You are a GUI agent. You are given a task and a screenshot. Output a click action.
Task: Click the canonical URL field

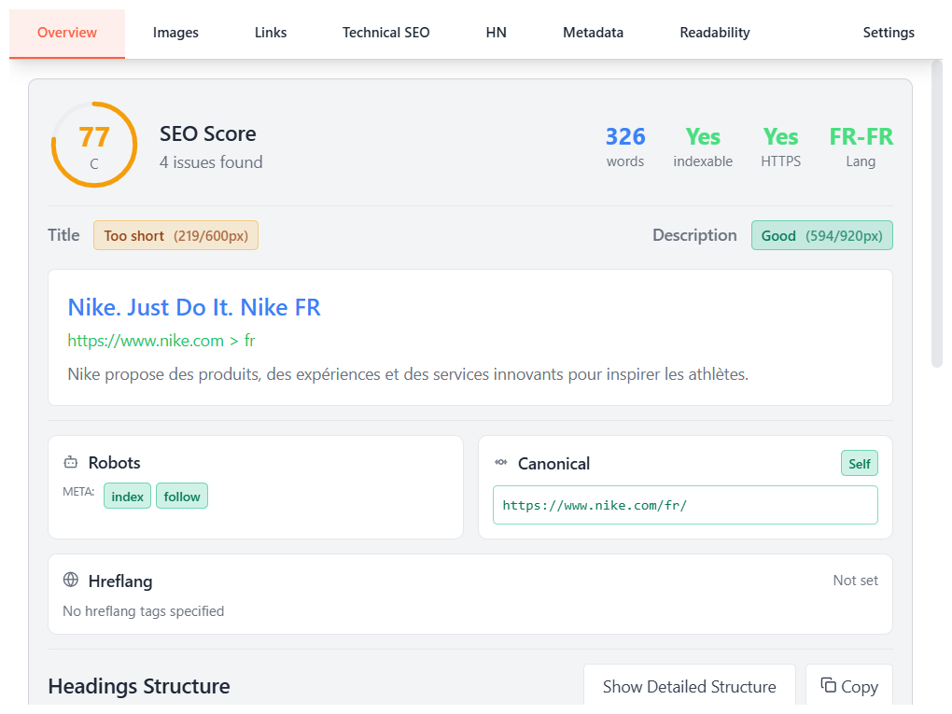[685, 505]
